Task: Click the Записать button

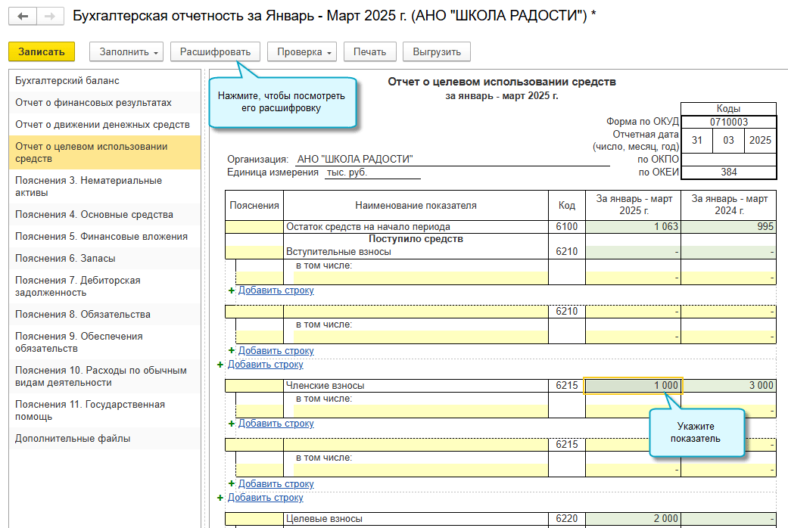Action: [x=42, y=51]
